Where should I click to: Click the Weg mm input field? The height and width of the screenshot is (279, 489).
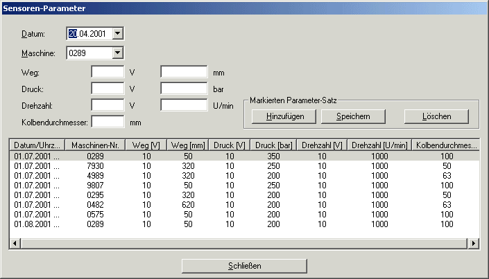tap(184, 72)
